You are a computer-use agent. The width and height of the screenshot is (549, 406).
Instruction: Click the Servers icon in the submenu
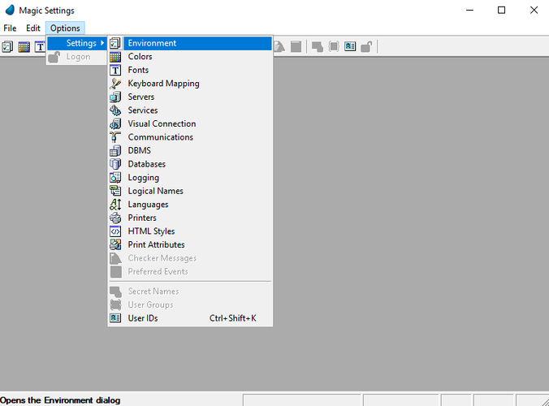pyautogui.click(x=115, y=97)
